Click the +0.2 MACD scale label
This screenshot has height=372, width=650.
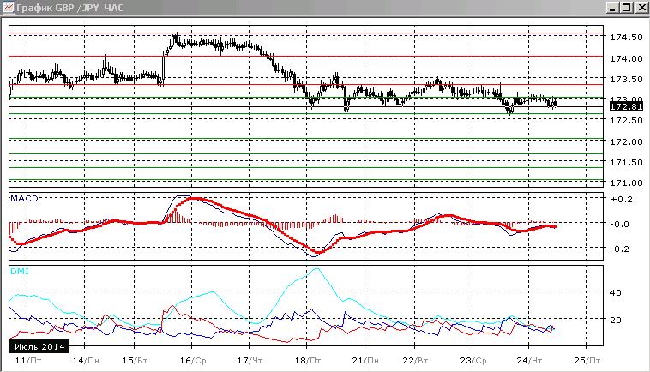point(621,199)
